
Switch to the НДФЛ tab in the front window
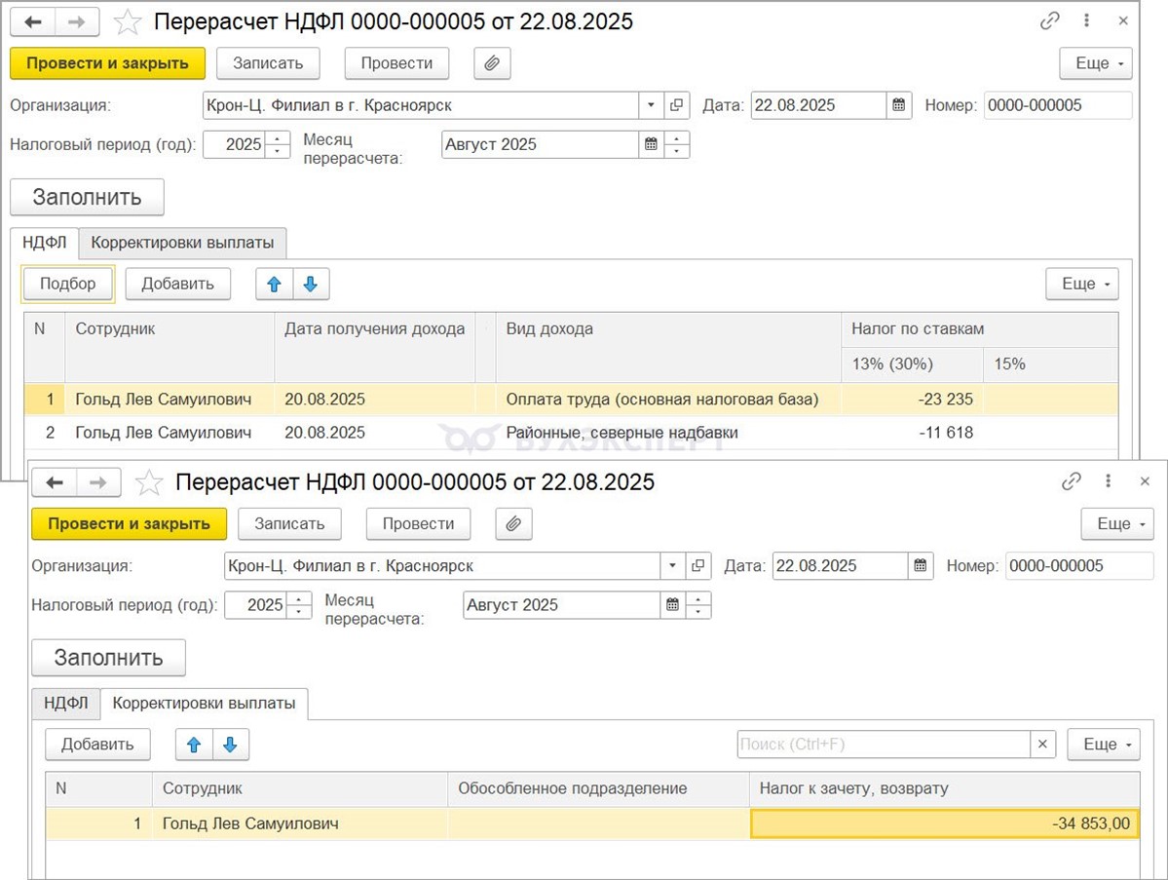pyautogui.click(x=66, y=703)
